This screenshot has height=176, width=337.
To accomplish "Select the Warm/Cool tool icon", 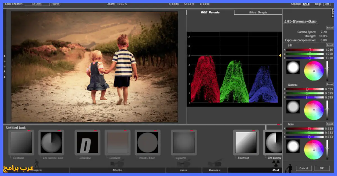I will (x=147, y=142).
